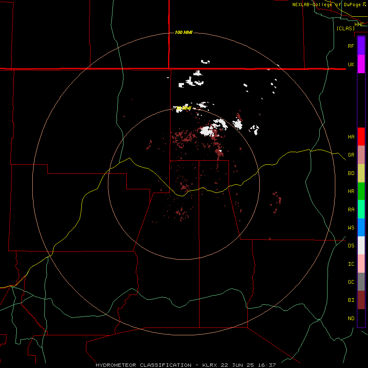Select the GR legend color block
This screenshot has width=368, height=368.
[361, 155]
